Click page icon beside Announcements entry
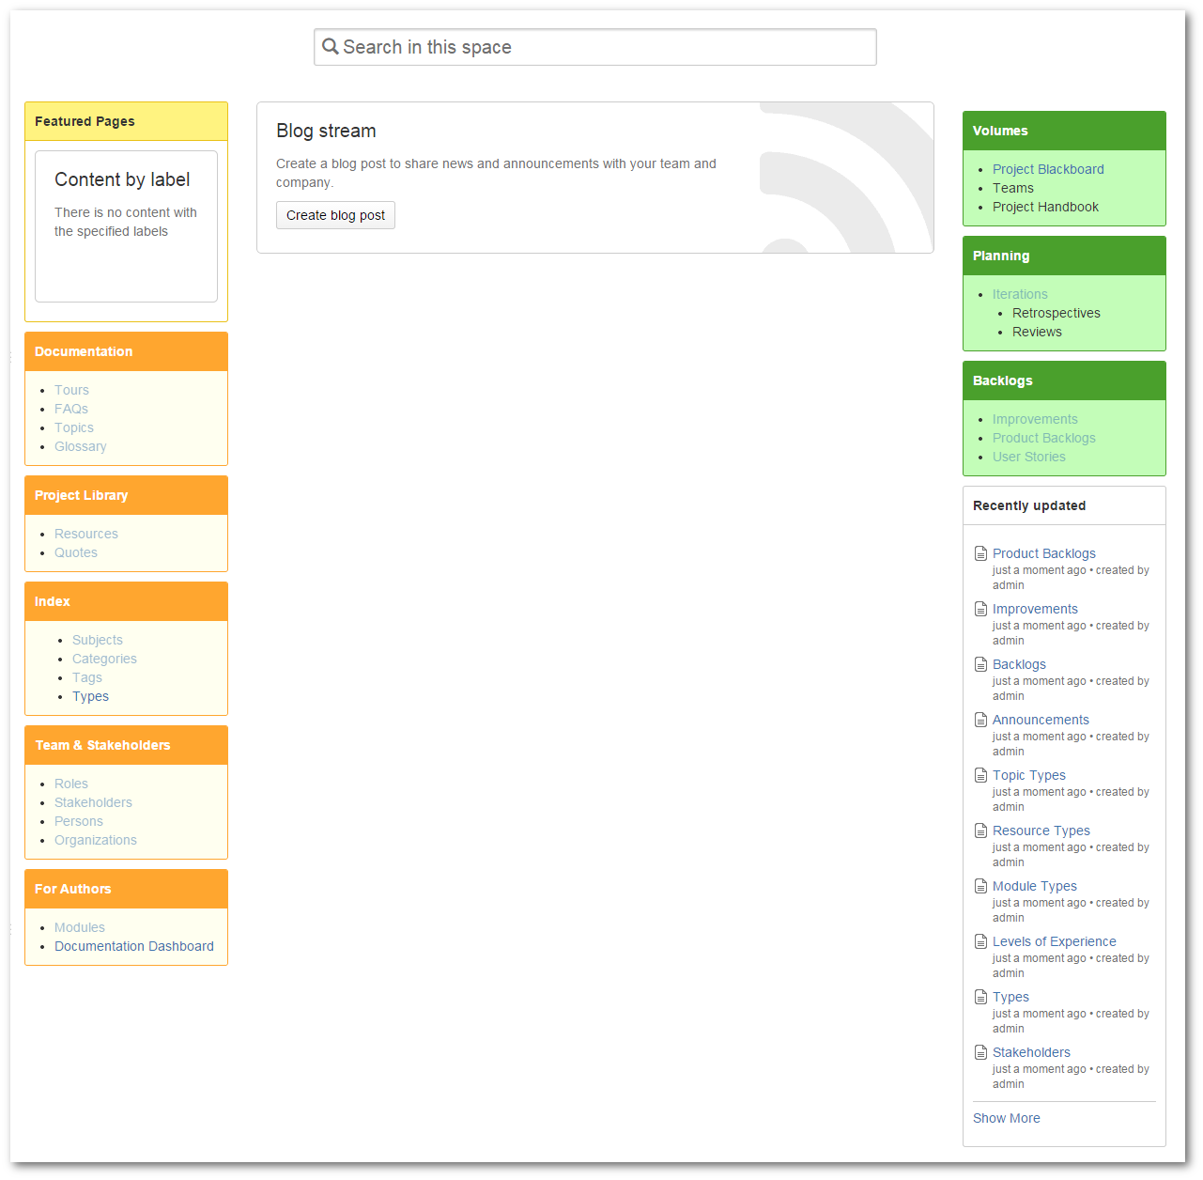 click(x=980, y=720)
